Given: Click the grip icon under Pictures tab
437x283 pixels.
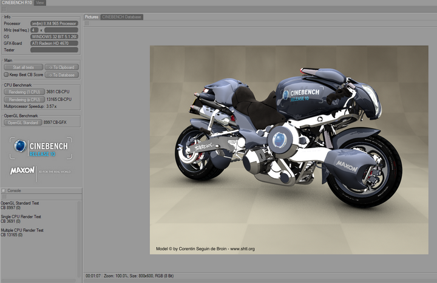Looking at the screenshot, I should pyautogui.click(x=87, y=24).
